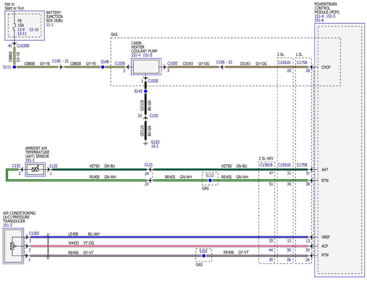The image size is (367, 283).
Task: Open the 151-6 PCM page reference
Action: coord(319,20)
